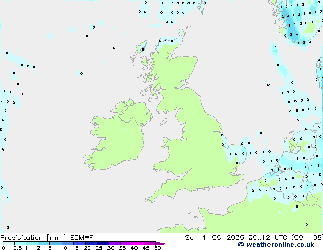Viewport: 323px width, 250px height.
Task: Pick the 30–35 mm purple swatch
Action: pyautogui.click(x=114, y=243)
